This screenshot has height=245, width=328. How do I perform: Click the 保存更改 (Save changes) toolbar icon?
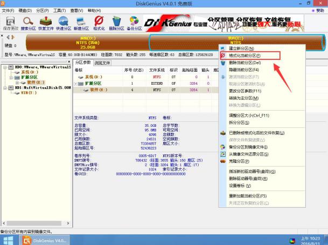point(10,23)
